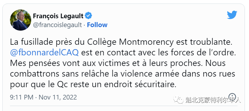The width and height of the screenshot is (249, 111).
Task: Open the @francoislegault handle
Action: pyautogui.click(x=58, y=25)
